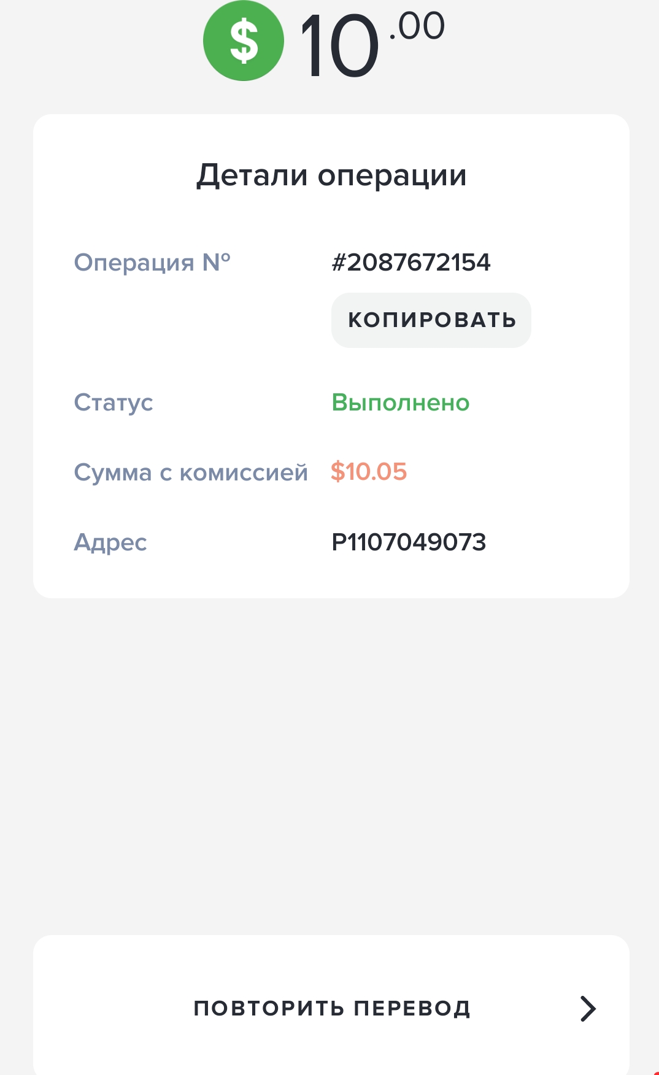Tap the small .00 decimal part
Viewport: 659px width, 1075px height.
pyautogui.click(x=417, y=26)
